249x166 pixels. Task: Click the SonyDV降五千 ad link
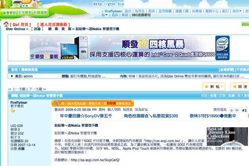click(x=86, y=116)
